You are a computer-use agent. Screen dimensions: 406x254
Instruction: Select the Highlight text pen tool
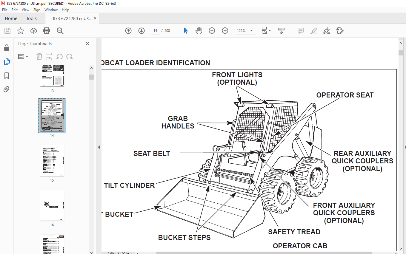coord(314,31)
